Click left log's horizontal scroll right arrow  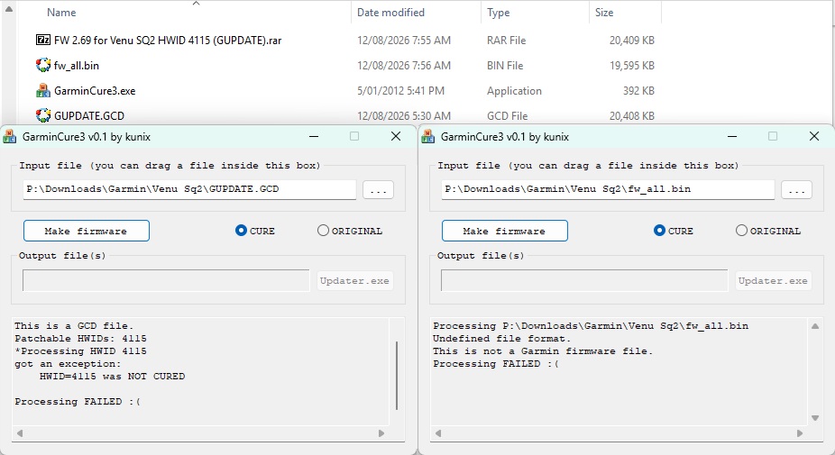tap(381, 433)
